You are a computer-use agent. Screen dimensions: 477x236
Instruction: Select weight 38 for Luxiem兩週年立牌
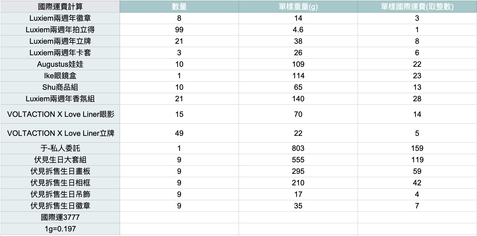click(x=298, y=41)
